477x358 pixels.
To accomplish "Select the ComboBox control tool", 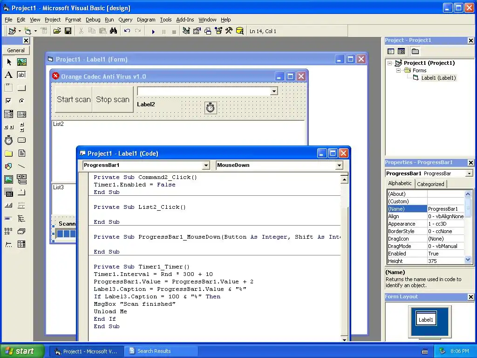I will (9, 114).
